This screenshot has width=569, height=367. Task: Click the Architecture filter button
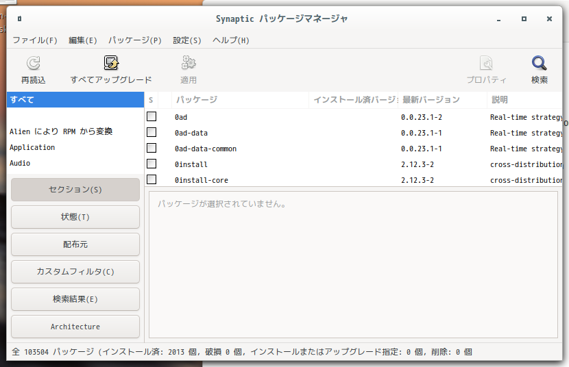pyautogui.click(x=75, y=327)
